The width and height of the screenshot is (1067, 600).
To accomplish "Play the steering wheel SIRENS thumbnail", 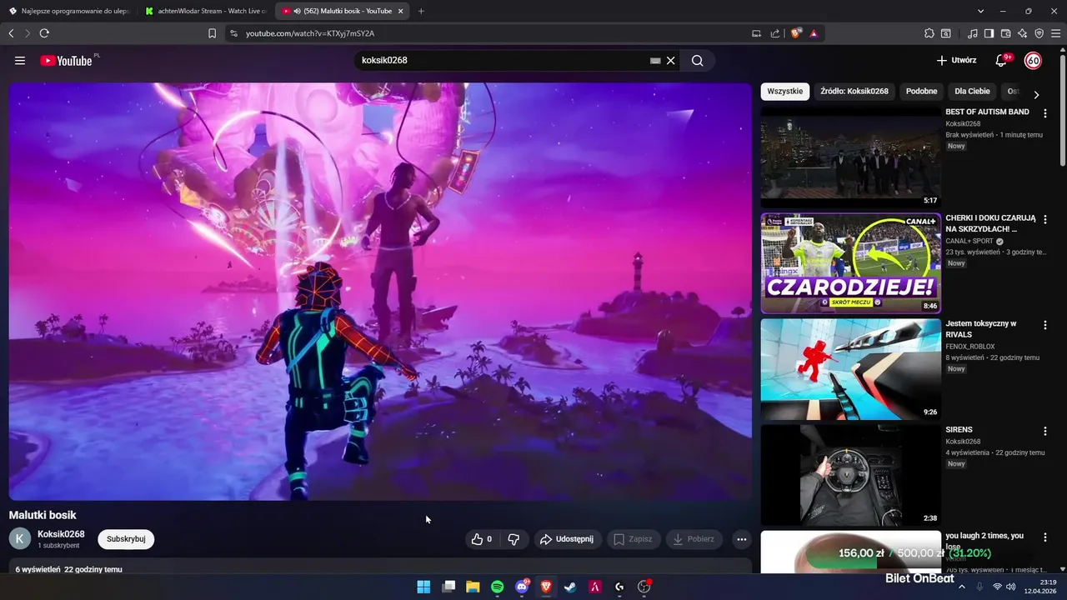I will [x=850, y=475].
